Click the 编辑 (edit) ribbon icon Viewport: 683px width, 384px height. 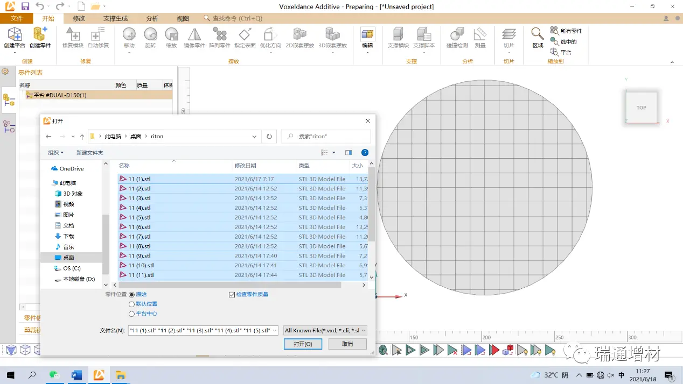pos(367,35)
